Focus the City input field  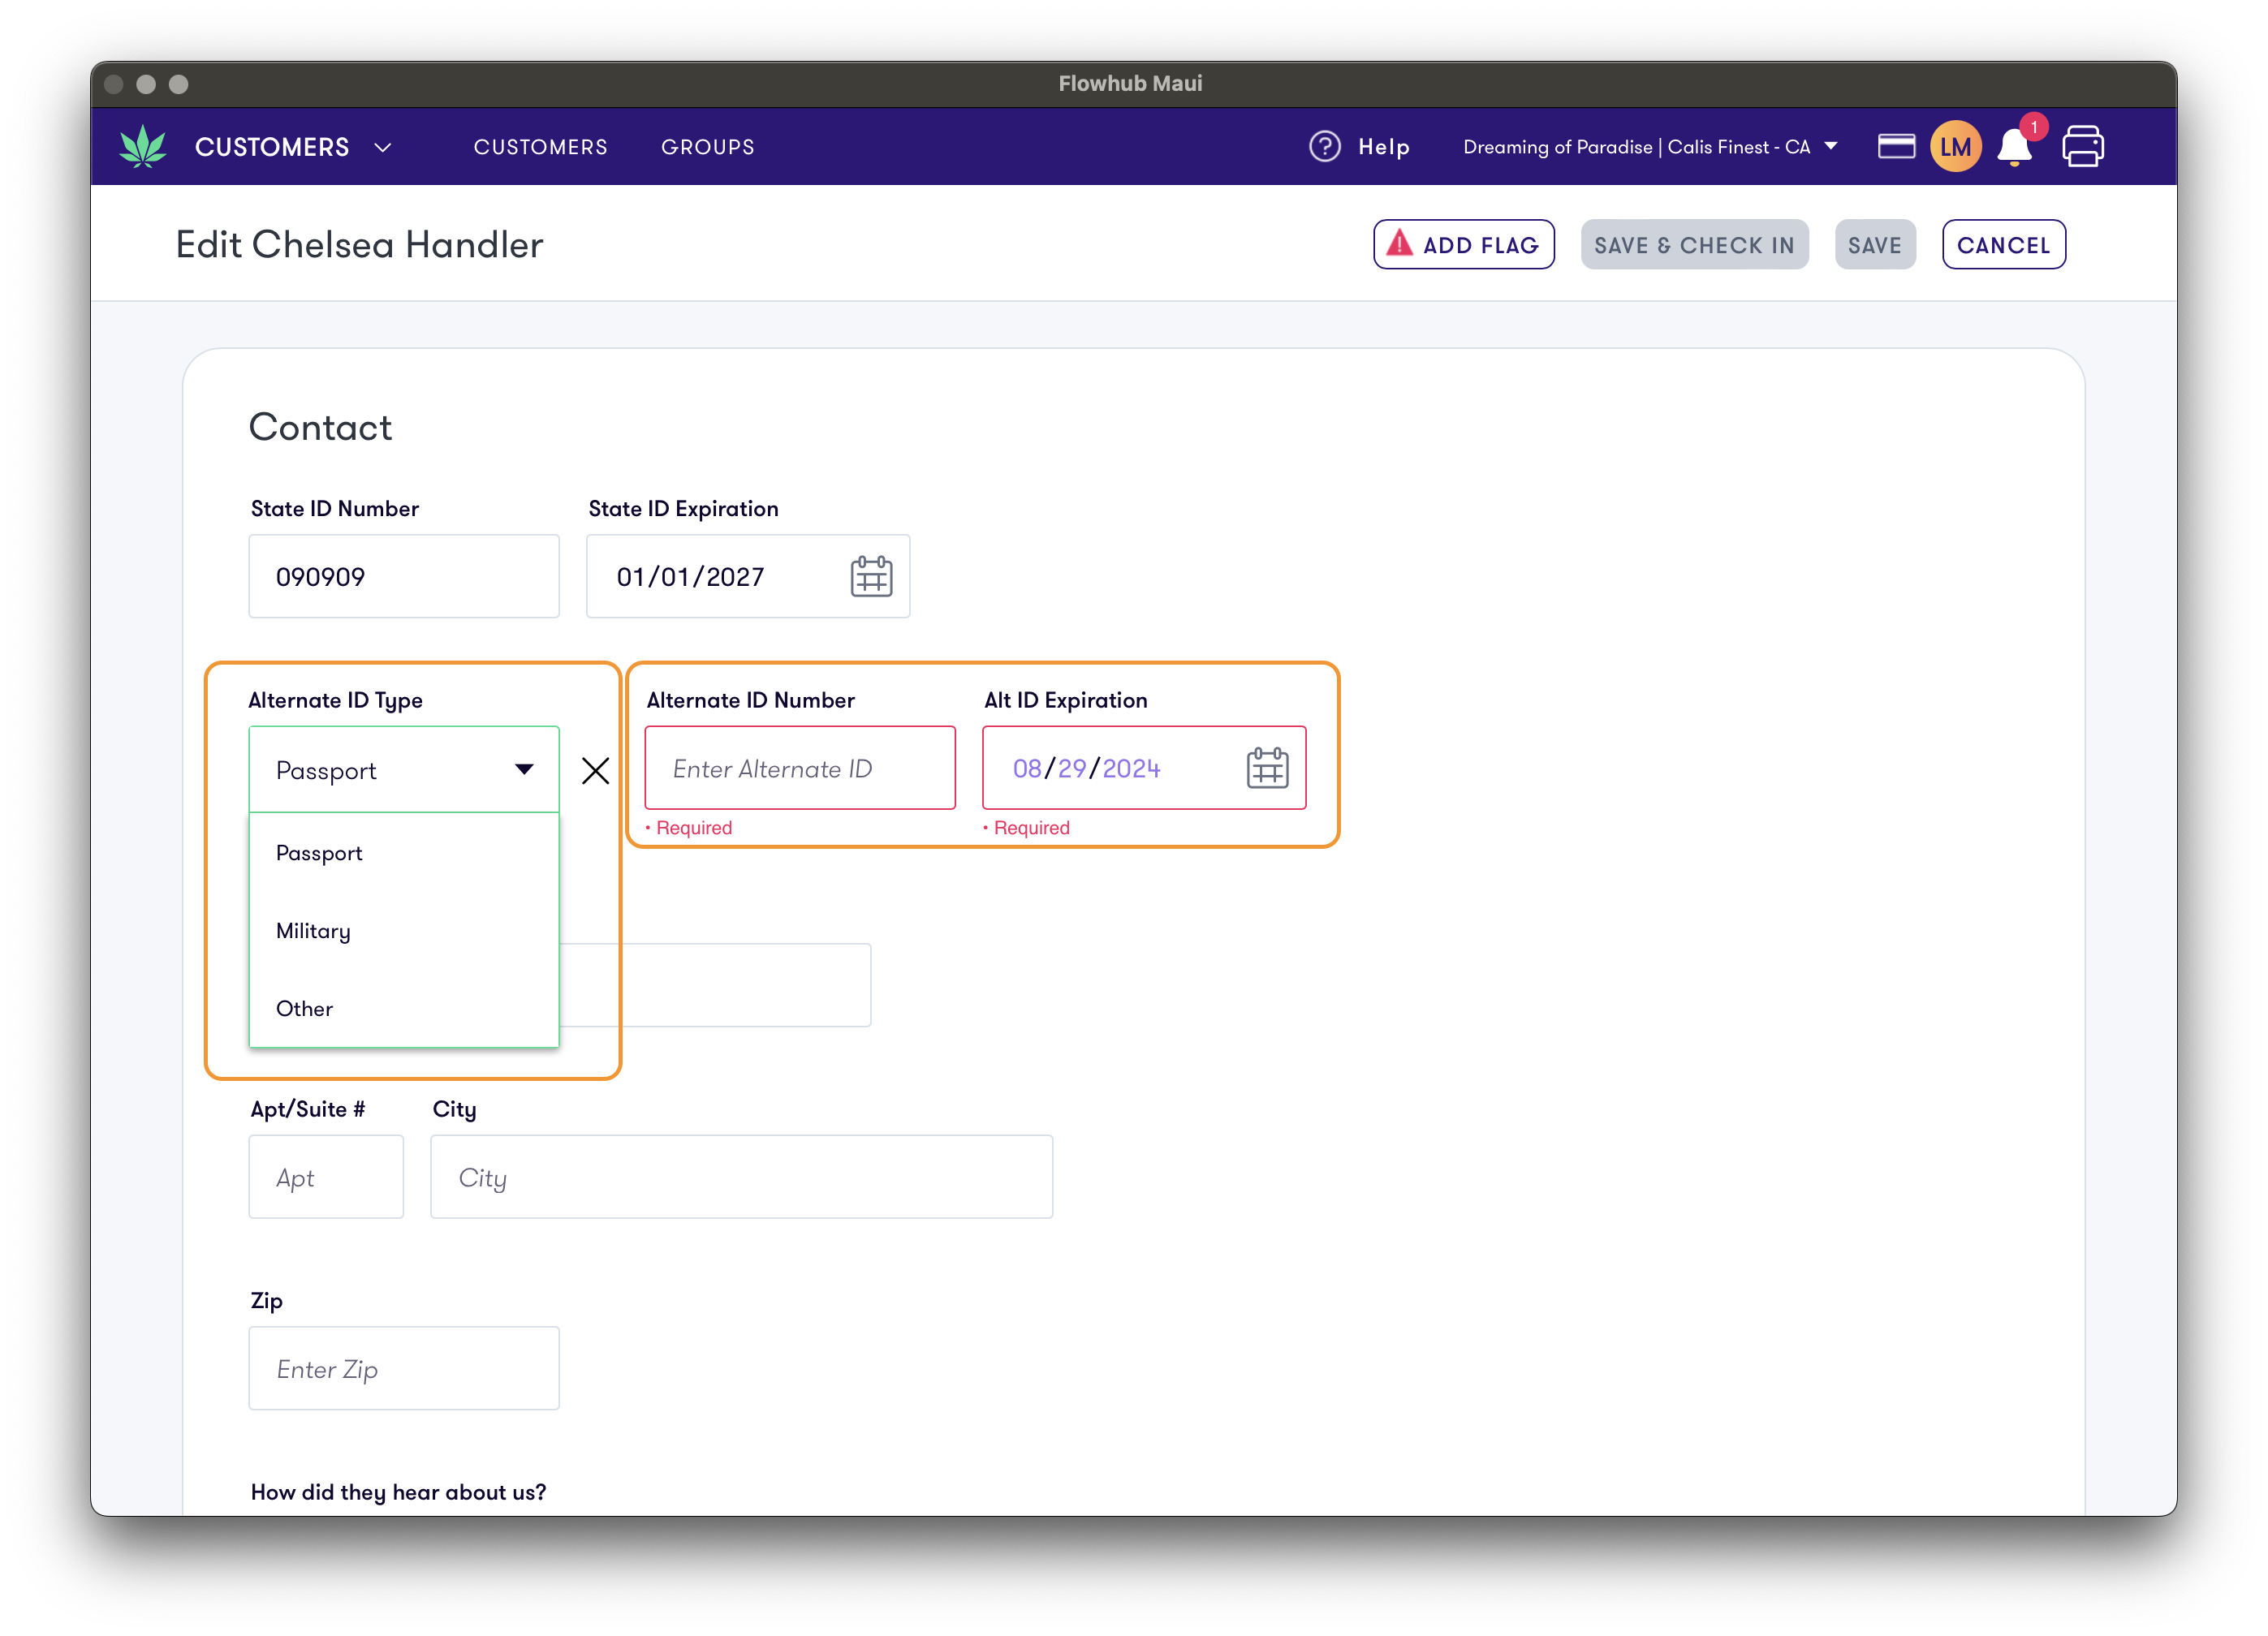741,1177
